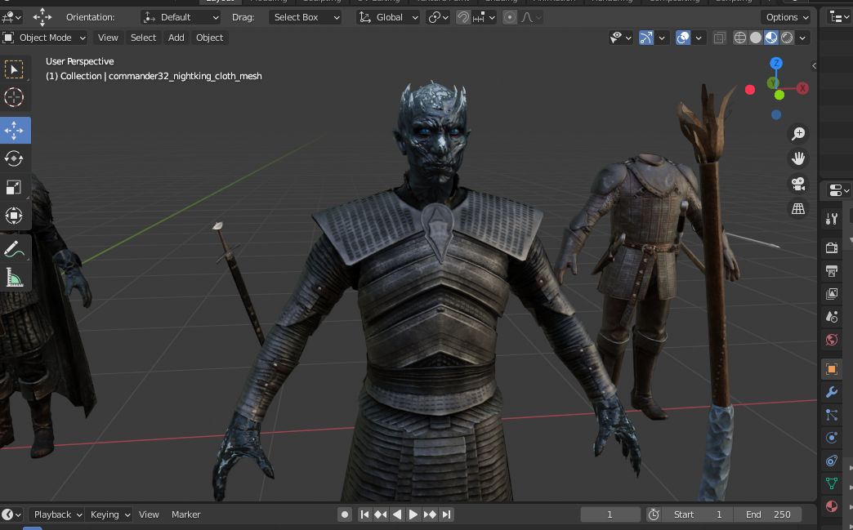The image size is (853, 530).
Task: Open the timeline Marker menu
Action: pos(186,514)
